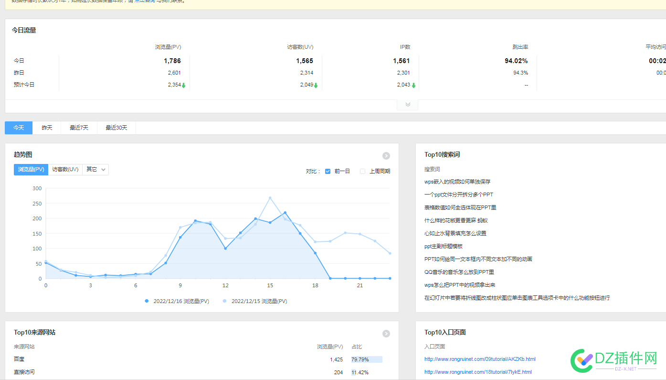Click search term 一个ppt文件分开拆分多个PPT

click(459, 195)
